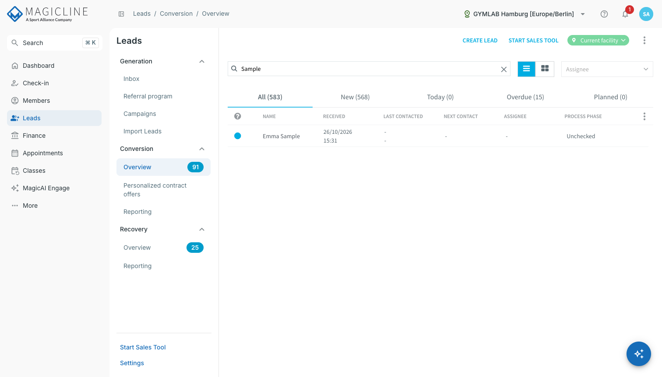
Task: Click the help question mark icon
Action: [x=604, y=14]
